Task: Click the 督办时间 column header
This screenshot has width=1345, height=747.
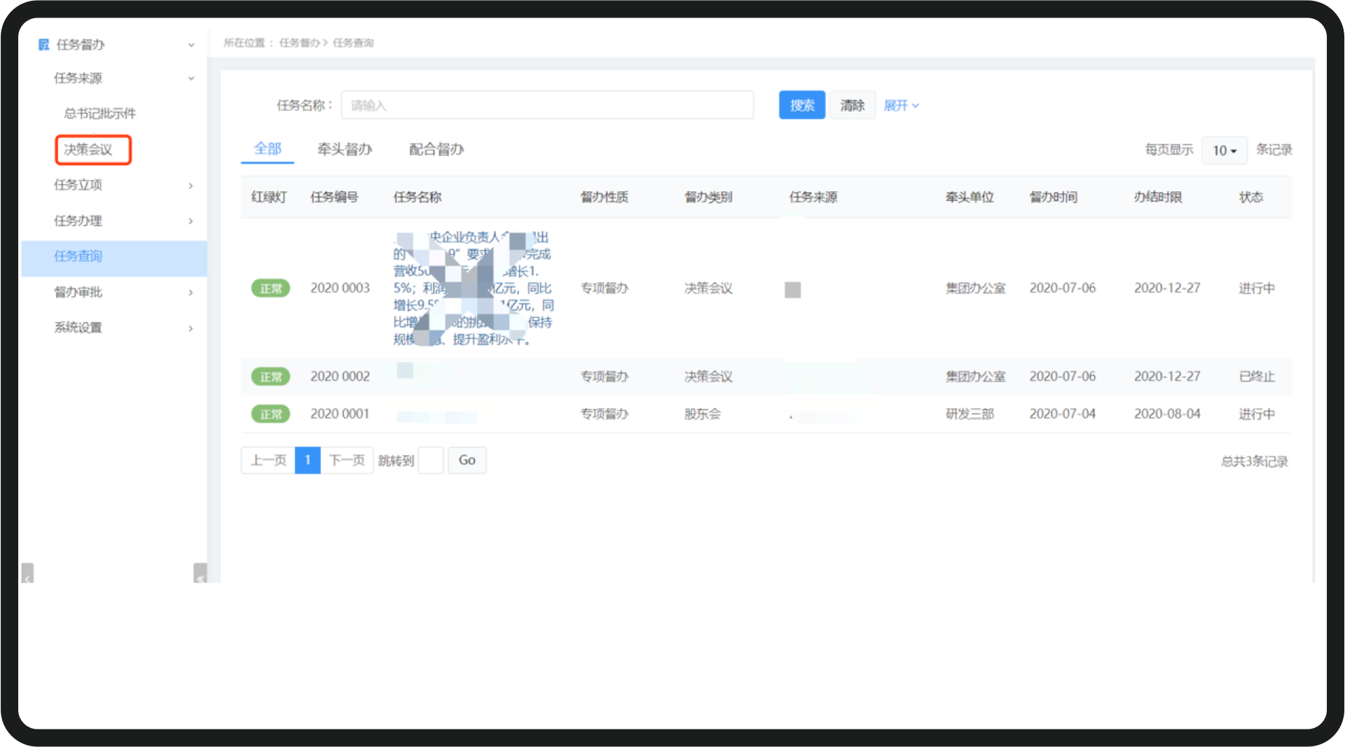Action: pyautogui.click(x=1053, y=197)
